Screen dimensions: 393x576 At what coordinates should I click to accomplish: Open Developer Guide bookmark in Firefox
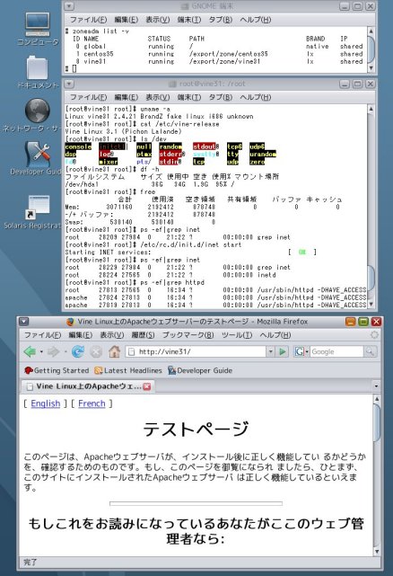[x=200, y=370]
